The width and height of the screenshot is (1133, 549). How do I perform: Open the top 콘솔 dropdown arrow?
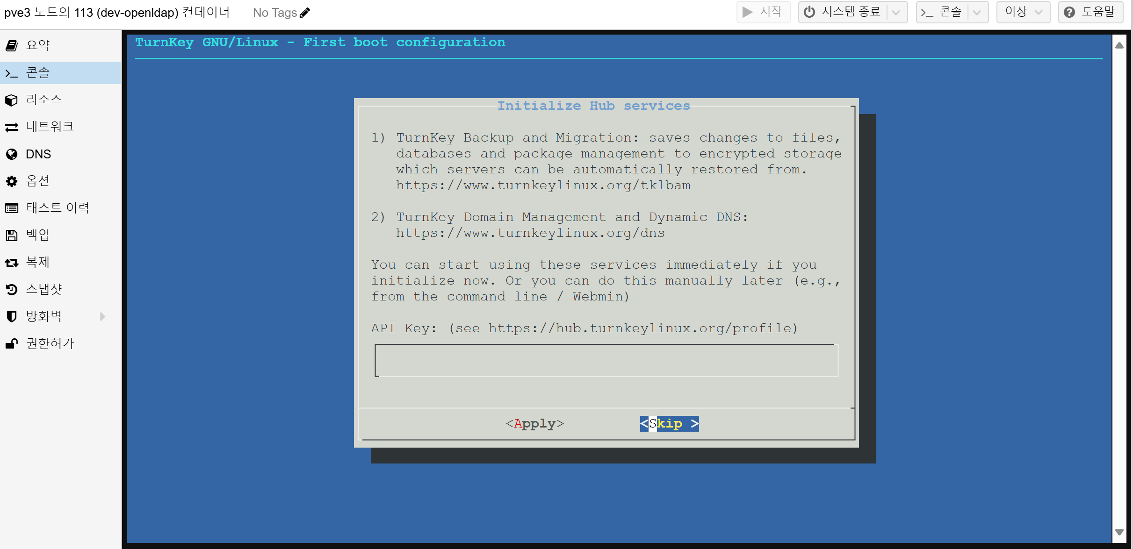(977, 13)
